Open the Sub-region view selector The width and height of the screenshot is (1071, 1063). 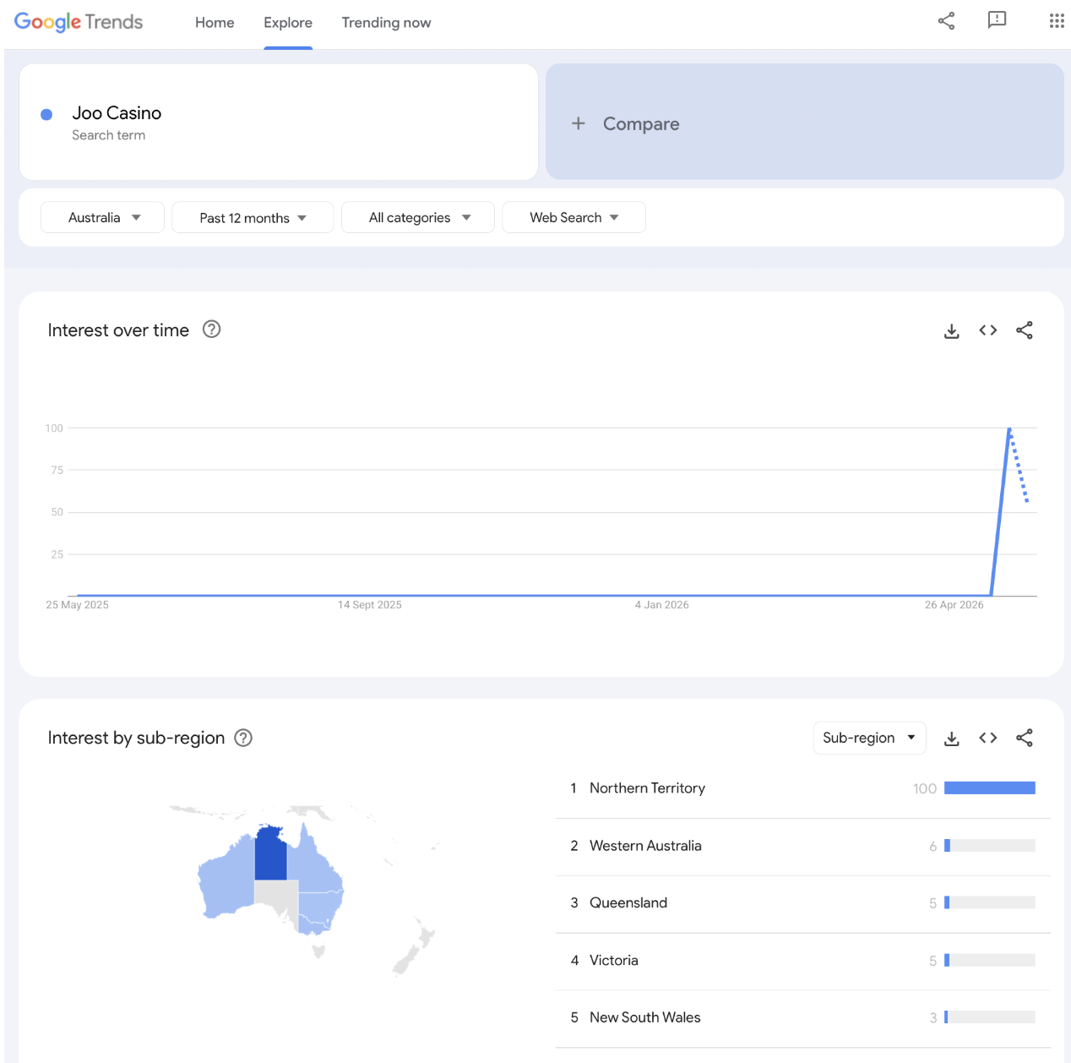pos(869,738)
